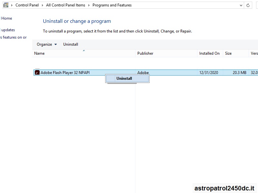Click the 12/31/2020 installed date cell
This screenshot has height=193, width=258.
point(209,73)
